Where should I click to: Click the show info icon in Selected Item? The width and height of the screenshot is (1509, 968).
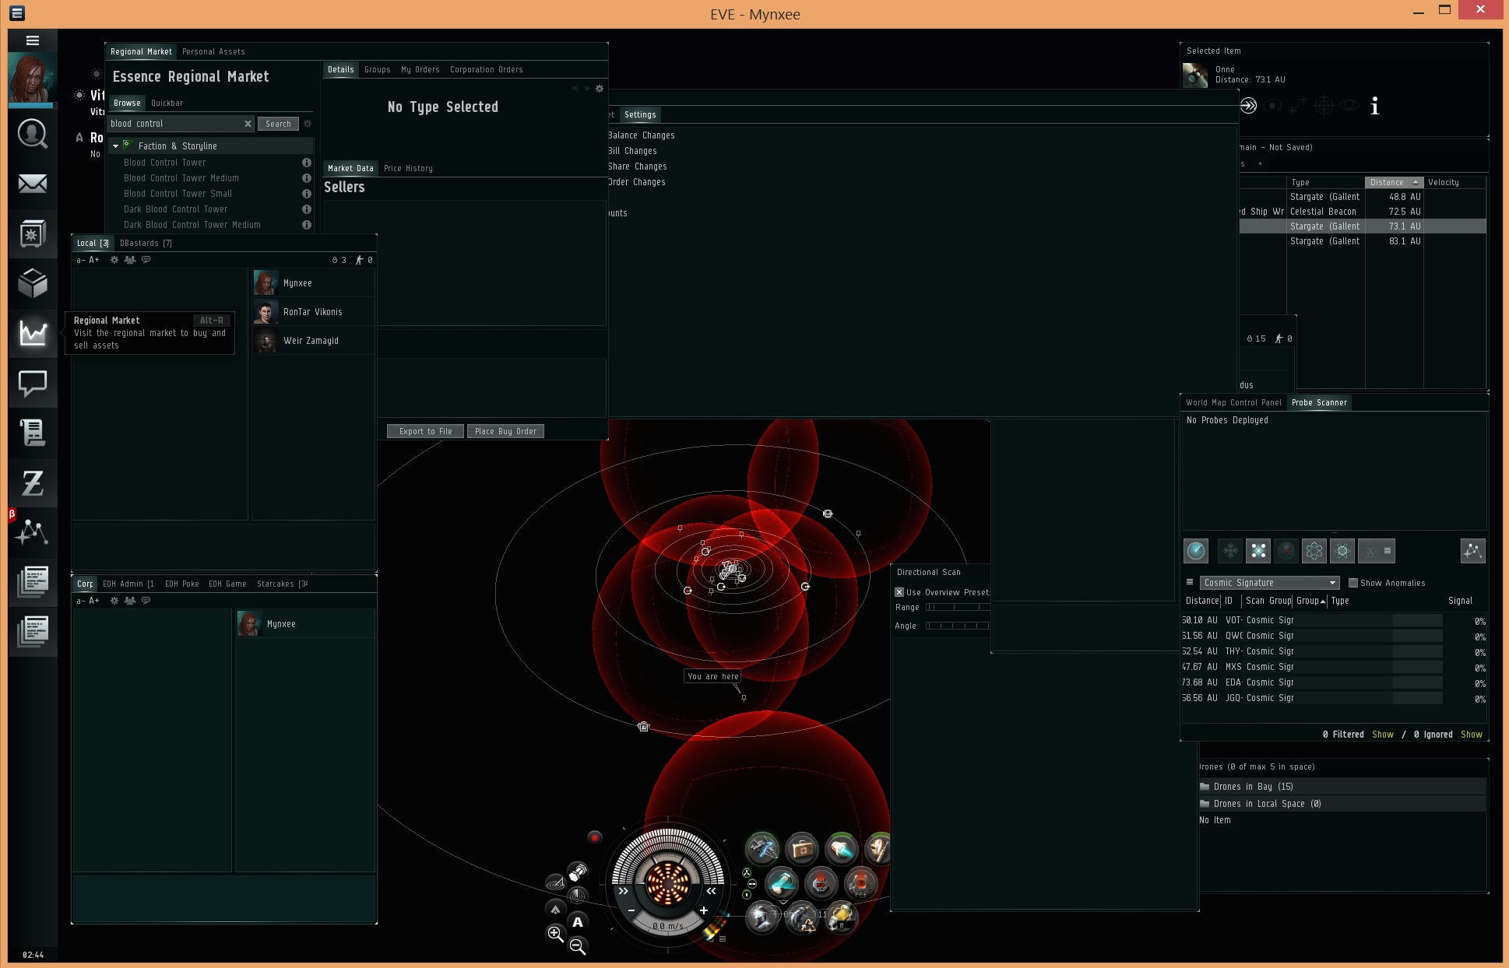1374,107
